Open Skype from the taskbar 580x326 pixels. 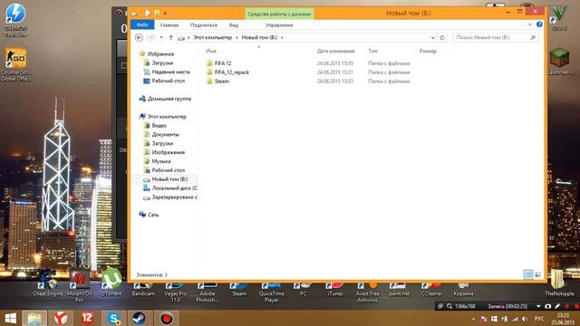(113, 318)
